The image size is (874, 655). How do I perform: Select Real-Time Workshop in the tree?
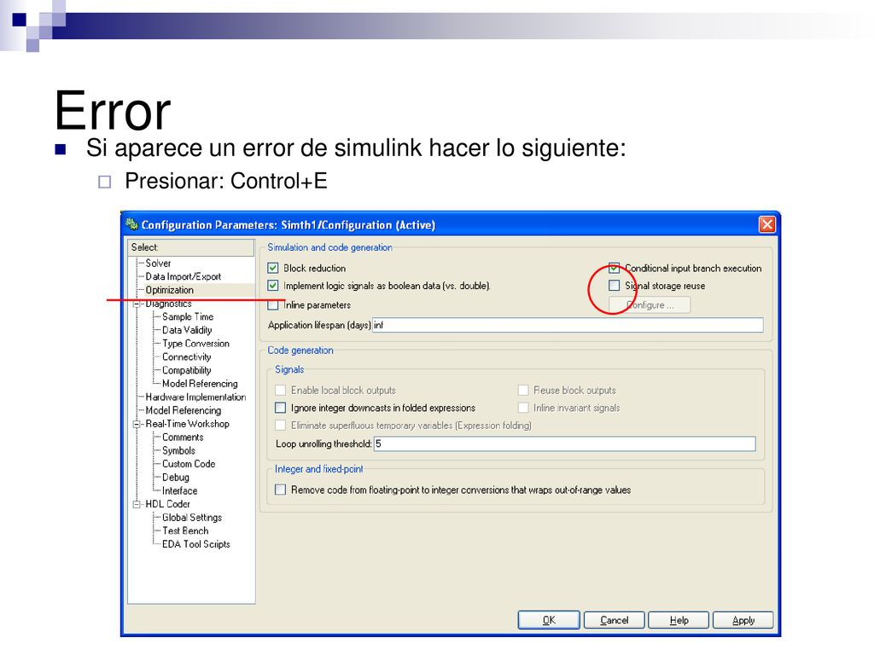click(x=187, y=423)
